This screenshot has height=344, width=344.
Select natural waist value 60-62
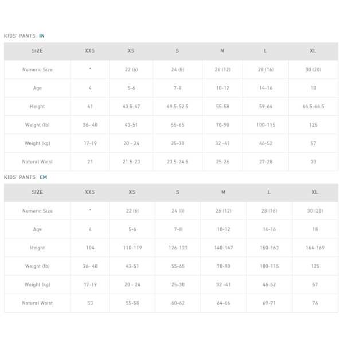pos(178,303)
